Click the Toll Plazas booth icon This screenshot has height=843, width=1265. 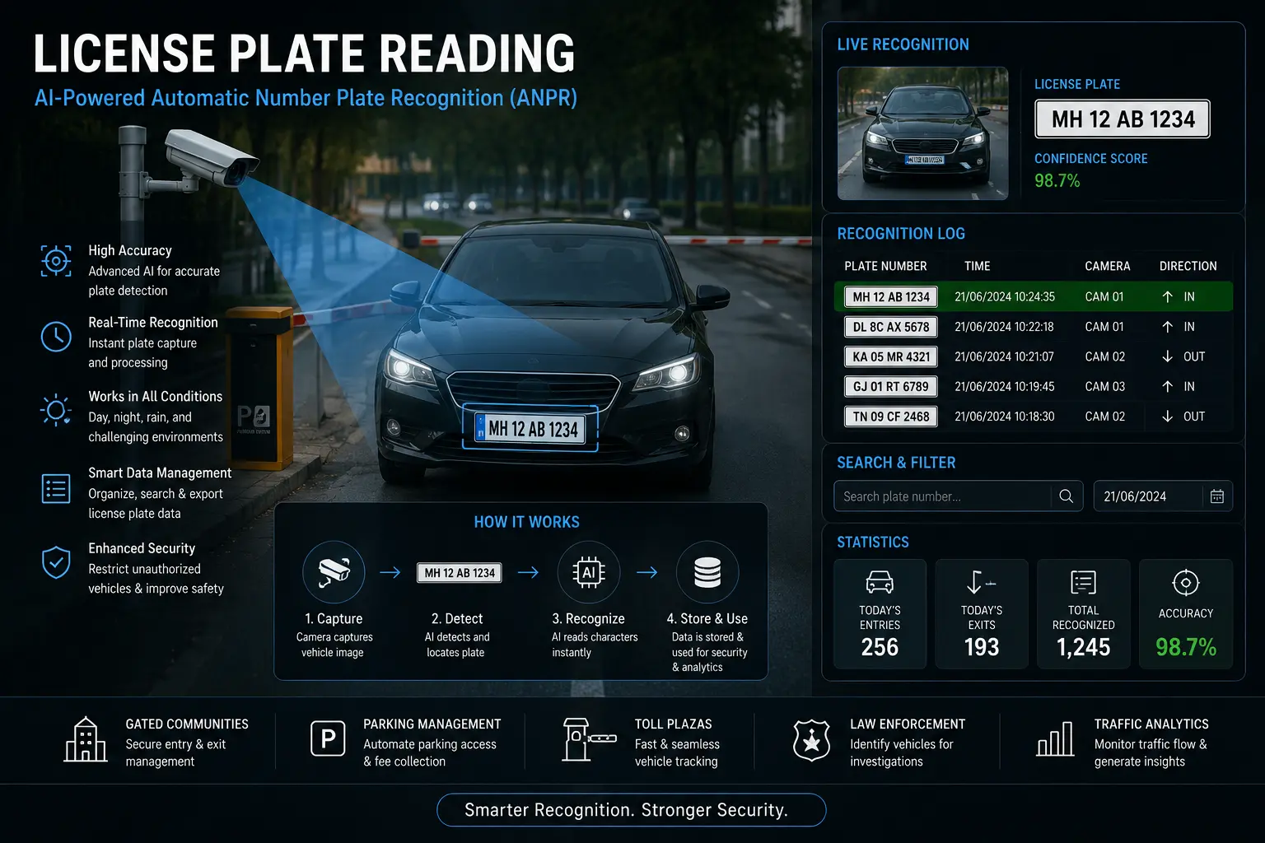tap(588, 738)
